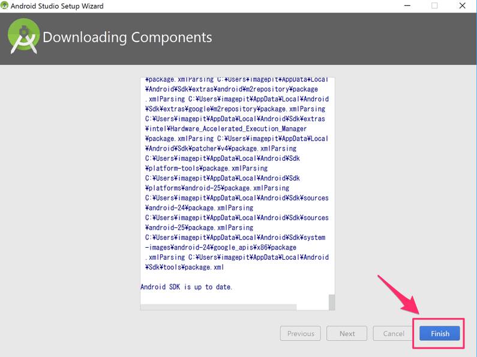The width and height of the screenshot is (477, 357).
Task: Click the 'Android Studio Setup Wizard' window title
Action: click(x=57, y=6)
